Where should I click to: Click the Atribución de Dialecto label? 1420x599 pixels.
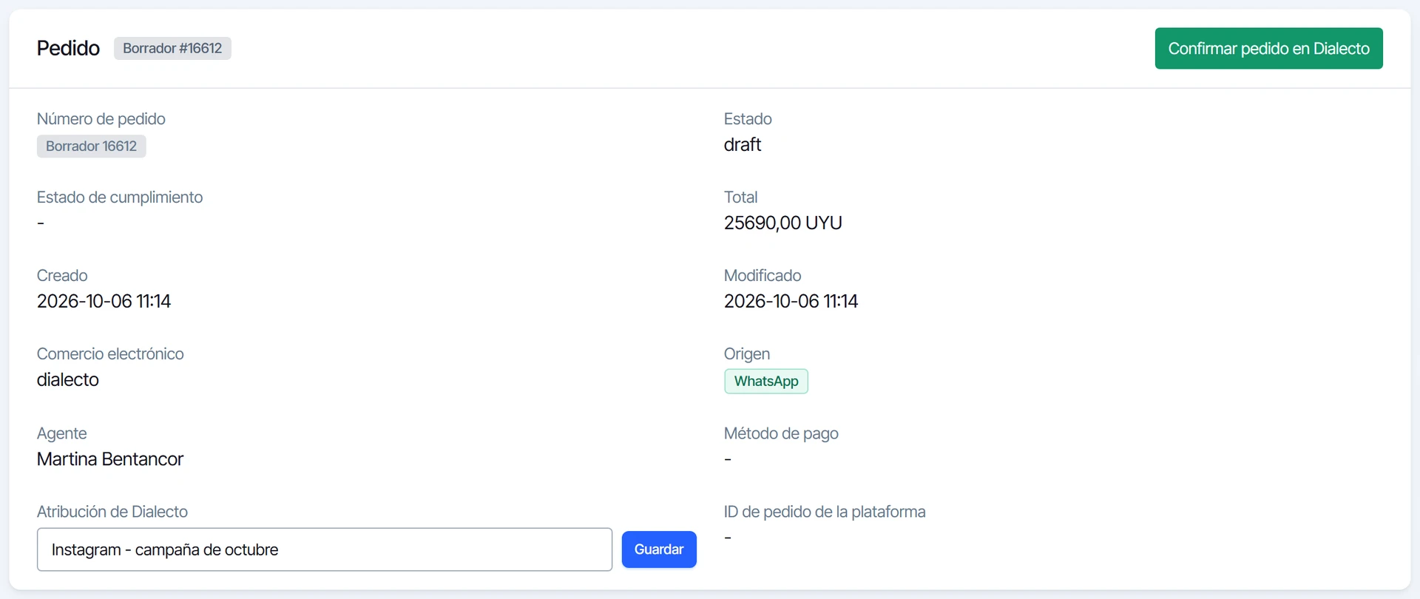pyautogui.click(x=112, y=512)
